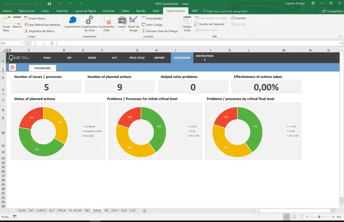Switch to the Página Inicial tab

26,11
